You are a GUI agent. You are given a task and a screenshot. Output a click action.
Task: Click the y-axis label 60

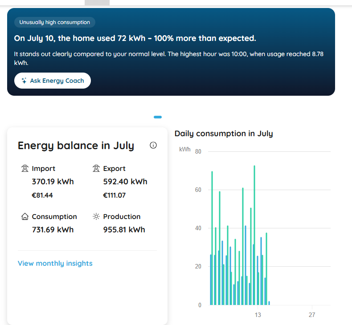(x=198, y=190)
